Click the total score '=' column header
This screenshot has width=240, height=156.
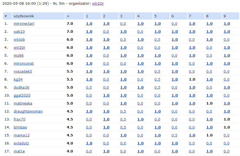click(68, 16)
